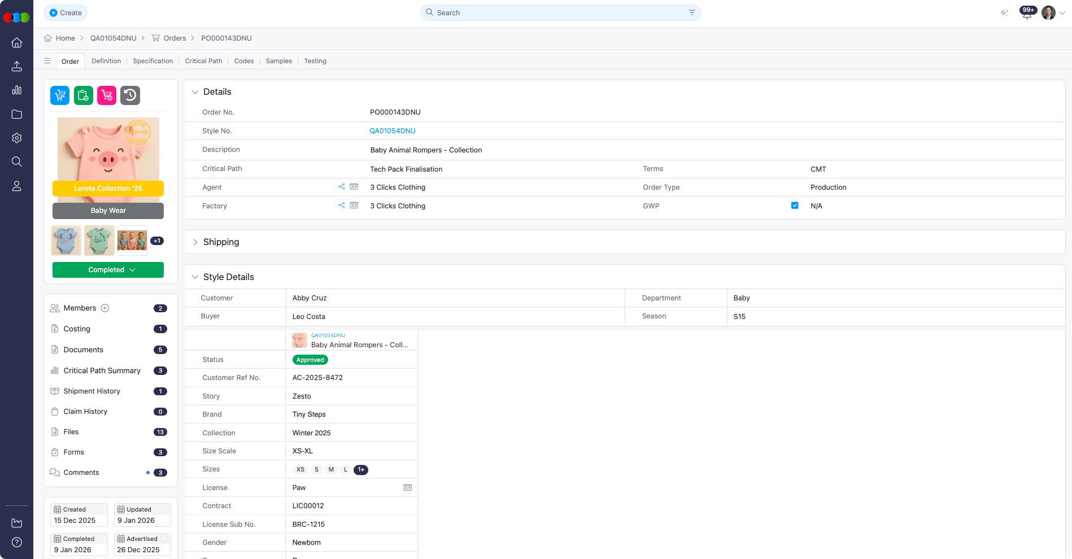Open the notifications bell icon
This screenshot has width=1072, height=559.
tap(1027, 13)
